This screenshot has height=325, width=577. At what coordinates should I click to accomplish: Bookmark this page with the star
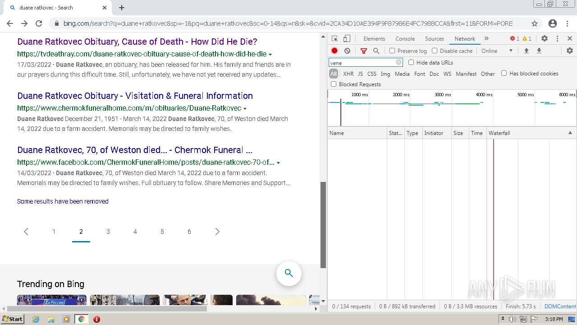point(535,23)
